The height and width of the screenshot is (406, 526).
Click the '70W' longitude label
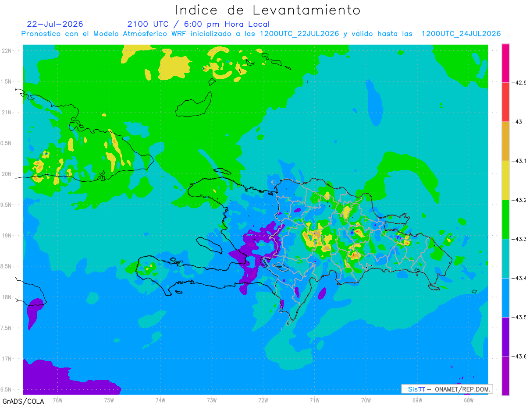point(366,400)
